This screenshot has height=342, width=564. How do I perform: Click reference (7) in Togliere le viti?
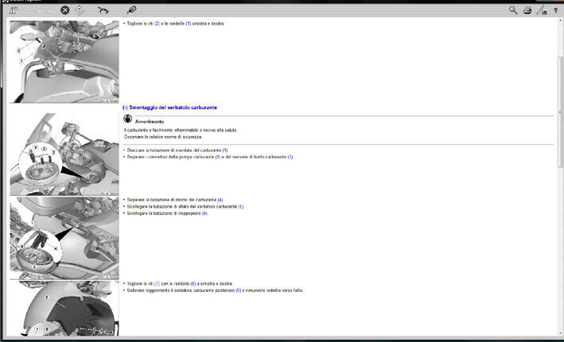click(157, 283)
